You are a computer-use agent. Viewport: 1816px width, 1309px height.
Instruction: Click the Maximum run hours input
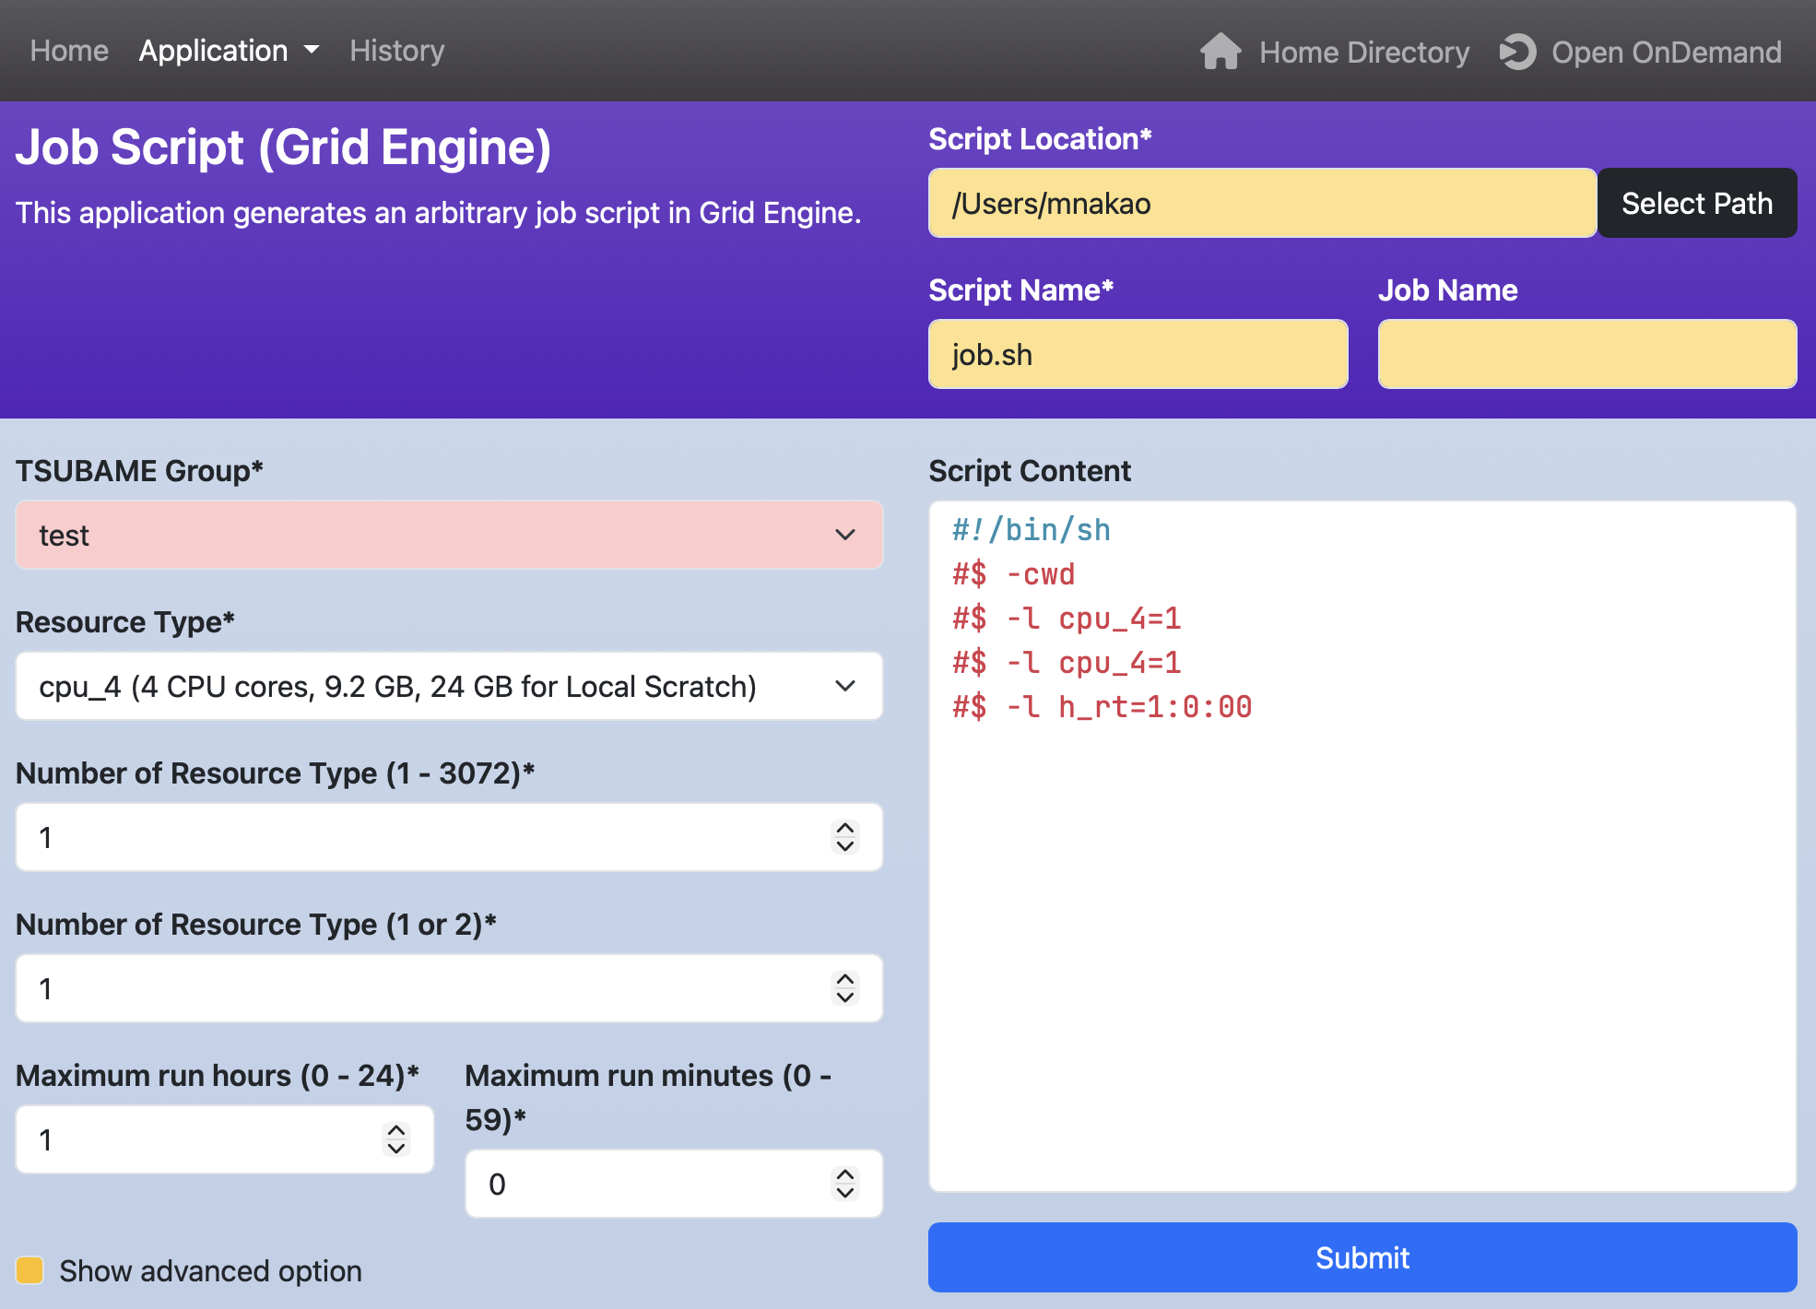225,1139
